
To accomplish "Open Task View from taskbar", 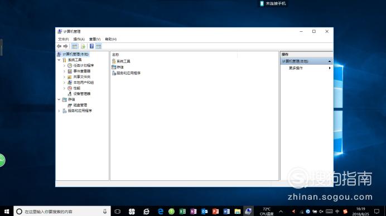I will tap(118, 212).
